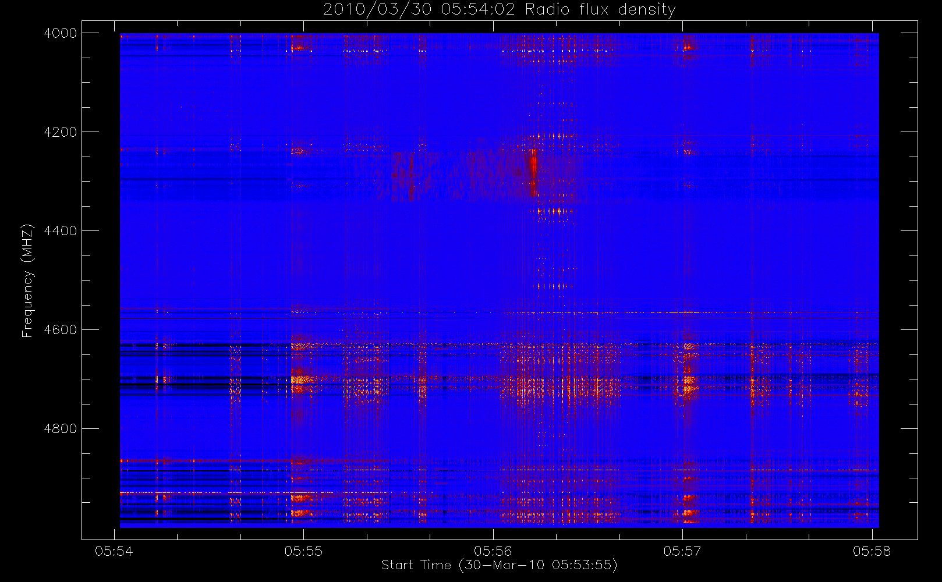Click the "Frequency (MHZ)" y-axis label
Screen dimensions: 942x582
tap(27, 281)
